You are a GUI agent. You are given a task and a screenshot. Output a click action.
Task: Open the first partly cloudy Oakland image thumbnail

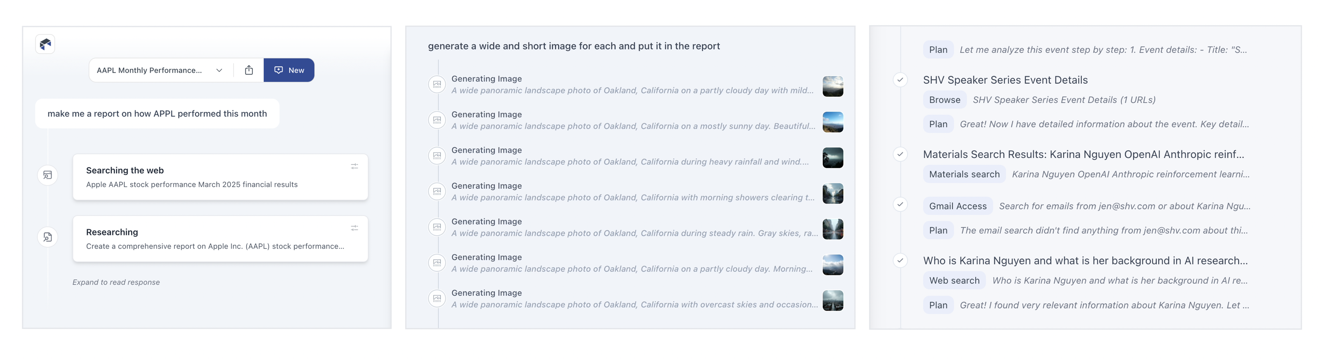click(x=833, y=87)
